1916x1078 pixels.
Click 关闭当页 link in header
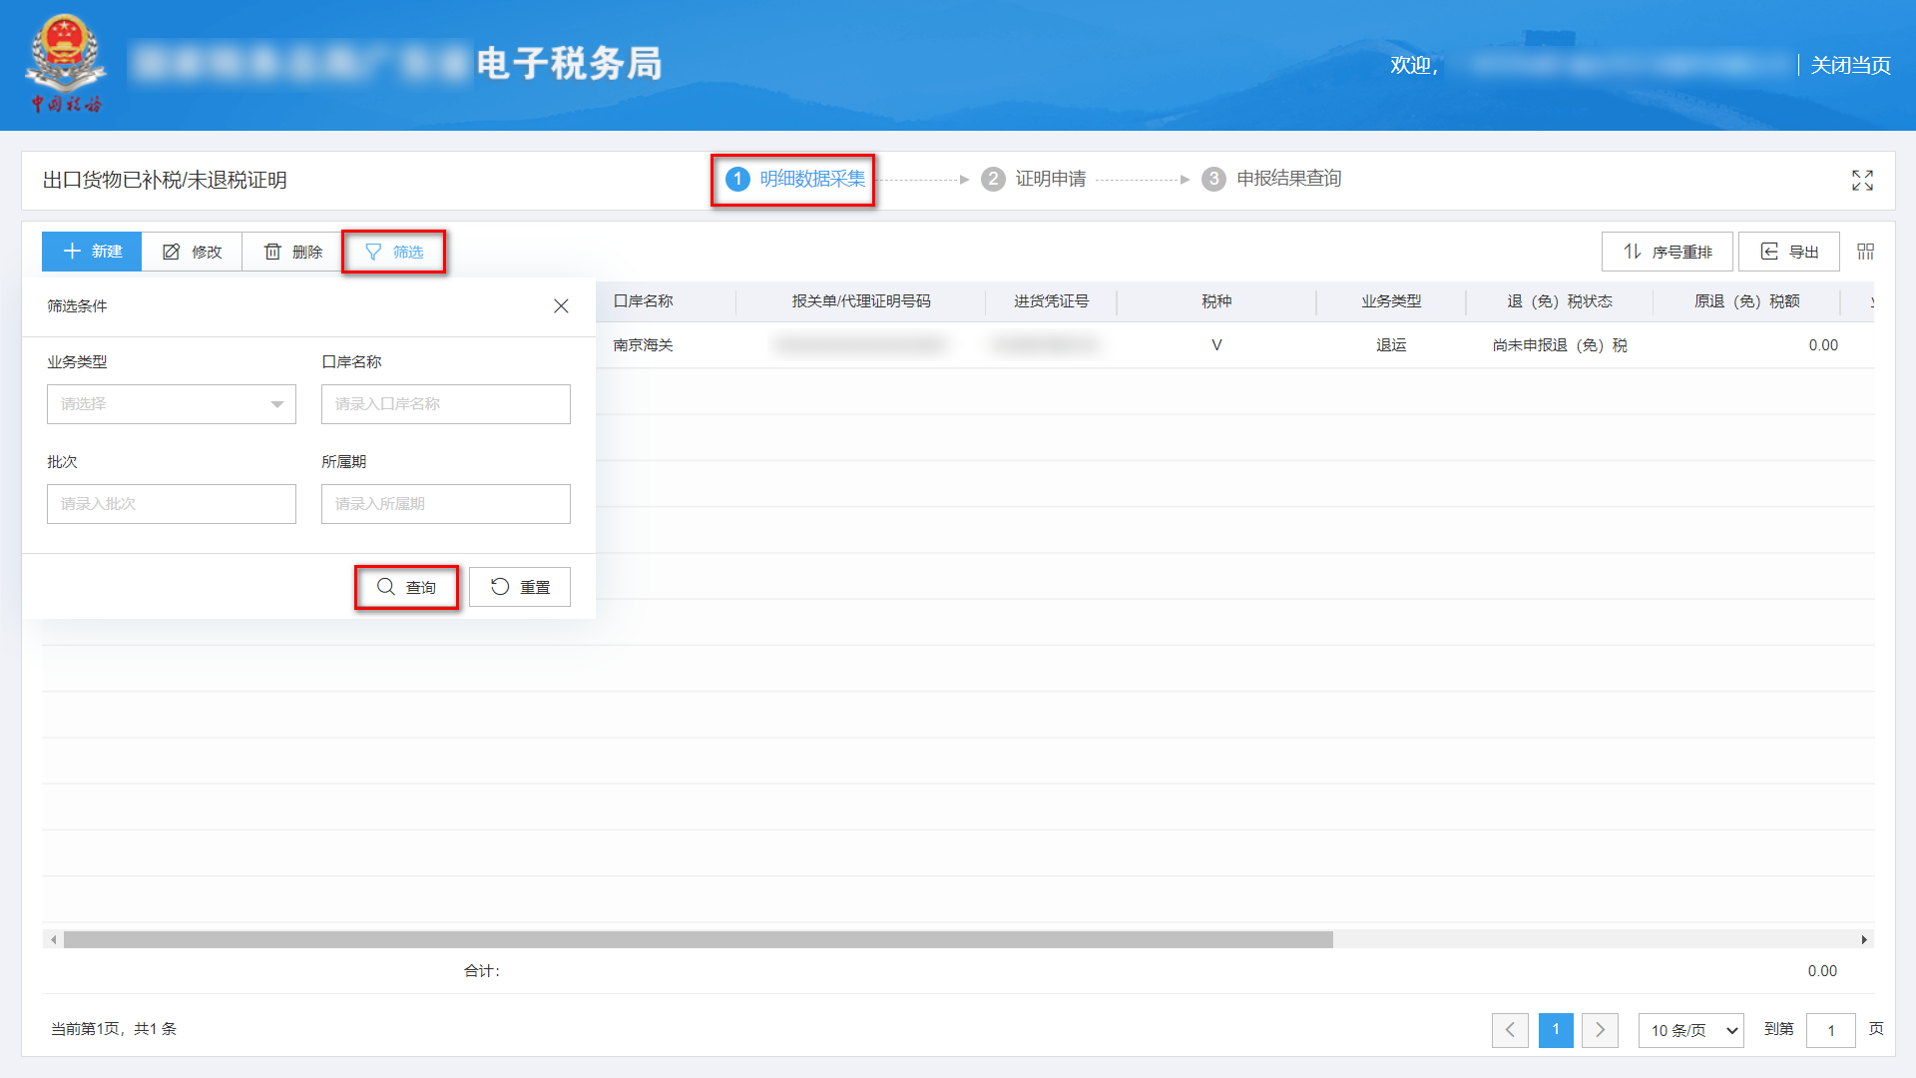(1850, 65)
